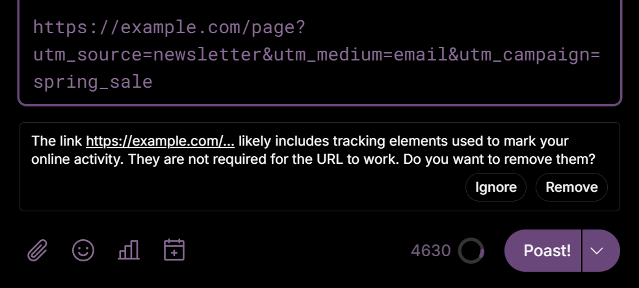Image resolution: width=639 pixels, height=288 pixels.
Task: Click on the text 'spring_sale' in editor
Action: [x=93, y=82]
